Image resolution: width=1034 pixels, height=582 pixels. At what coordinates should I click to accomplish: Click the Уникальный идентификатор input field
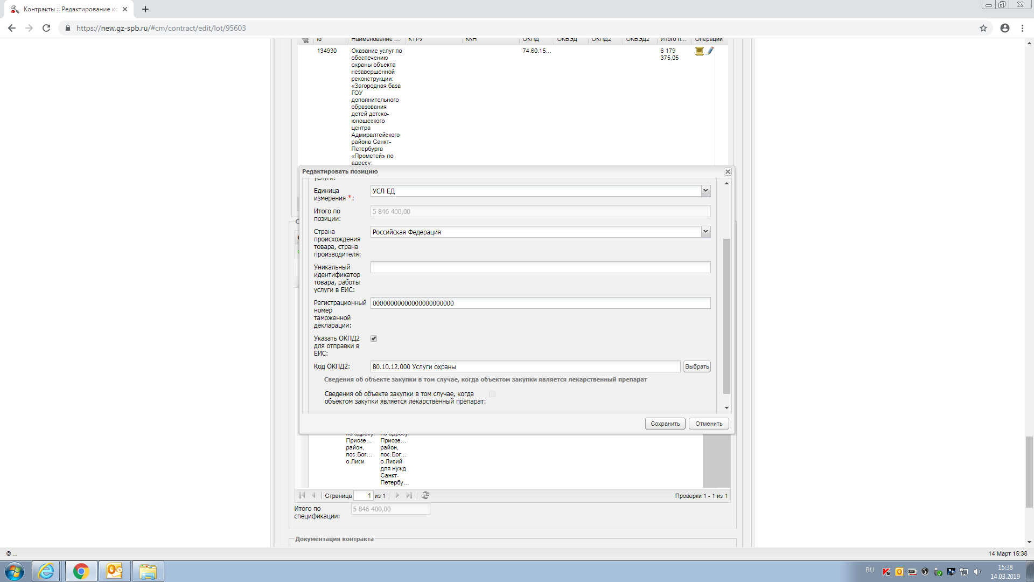[540, 267]
